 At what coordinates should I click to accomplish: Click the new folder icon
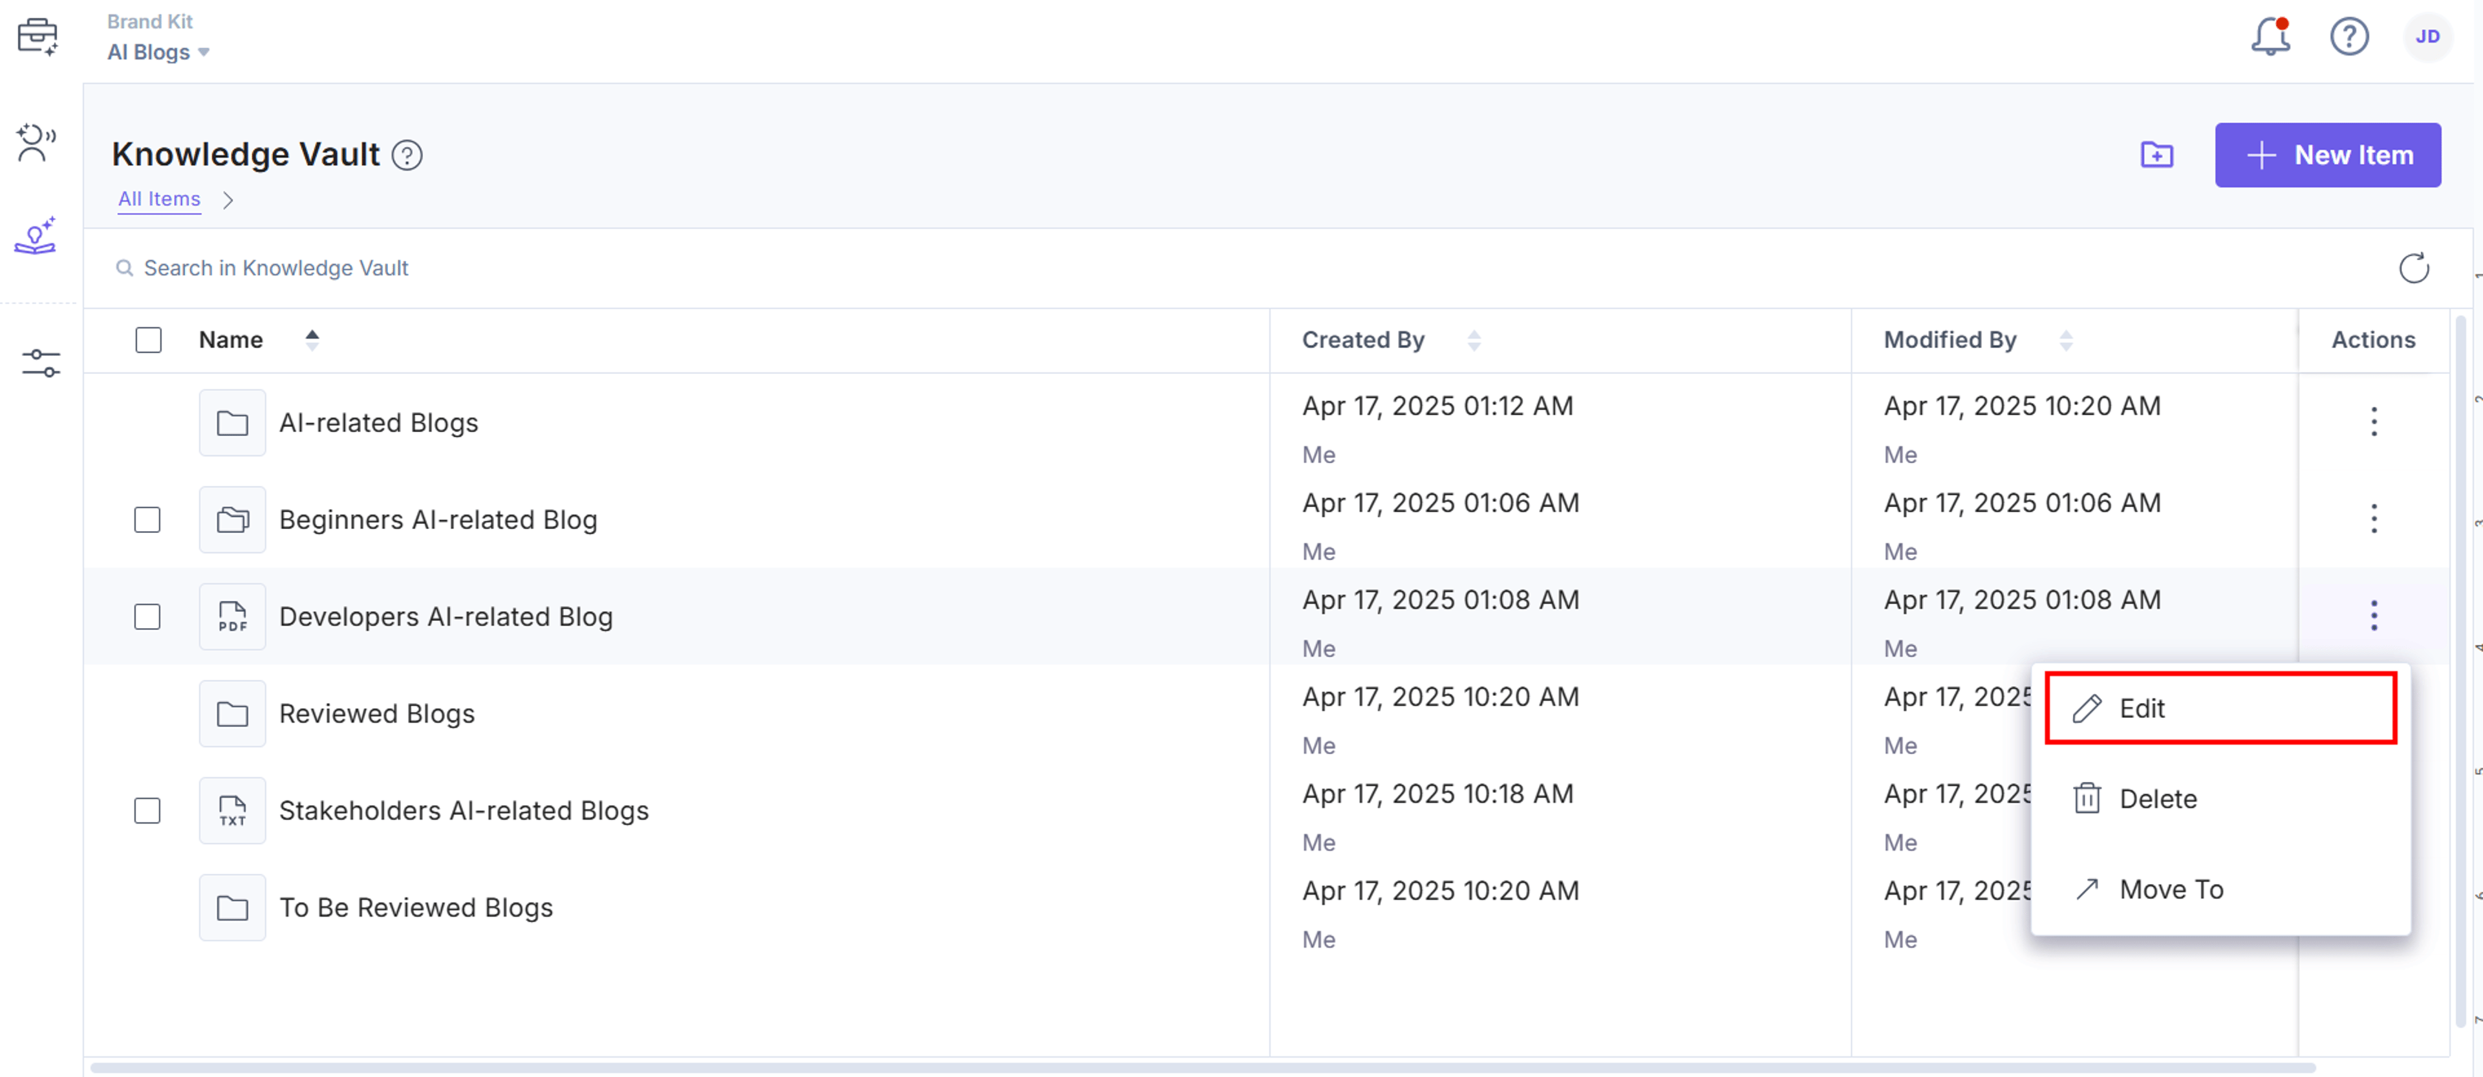[x=2156, y=155]
